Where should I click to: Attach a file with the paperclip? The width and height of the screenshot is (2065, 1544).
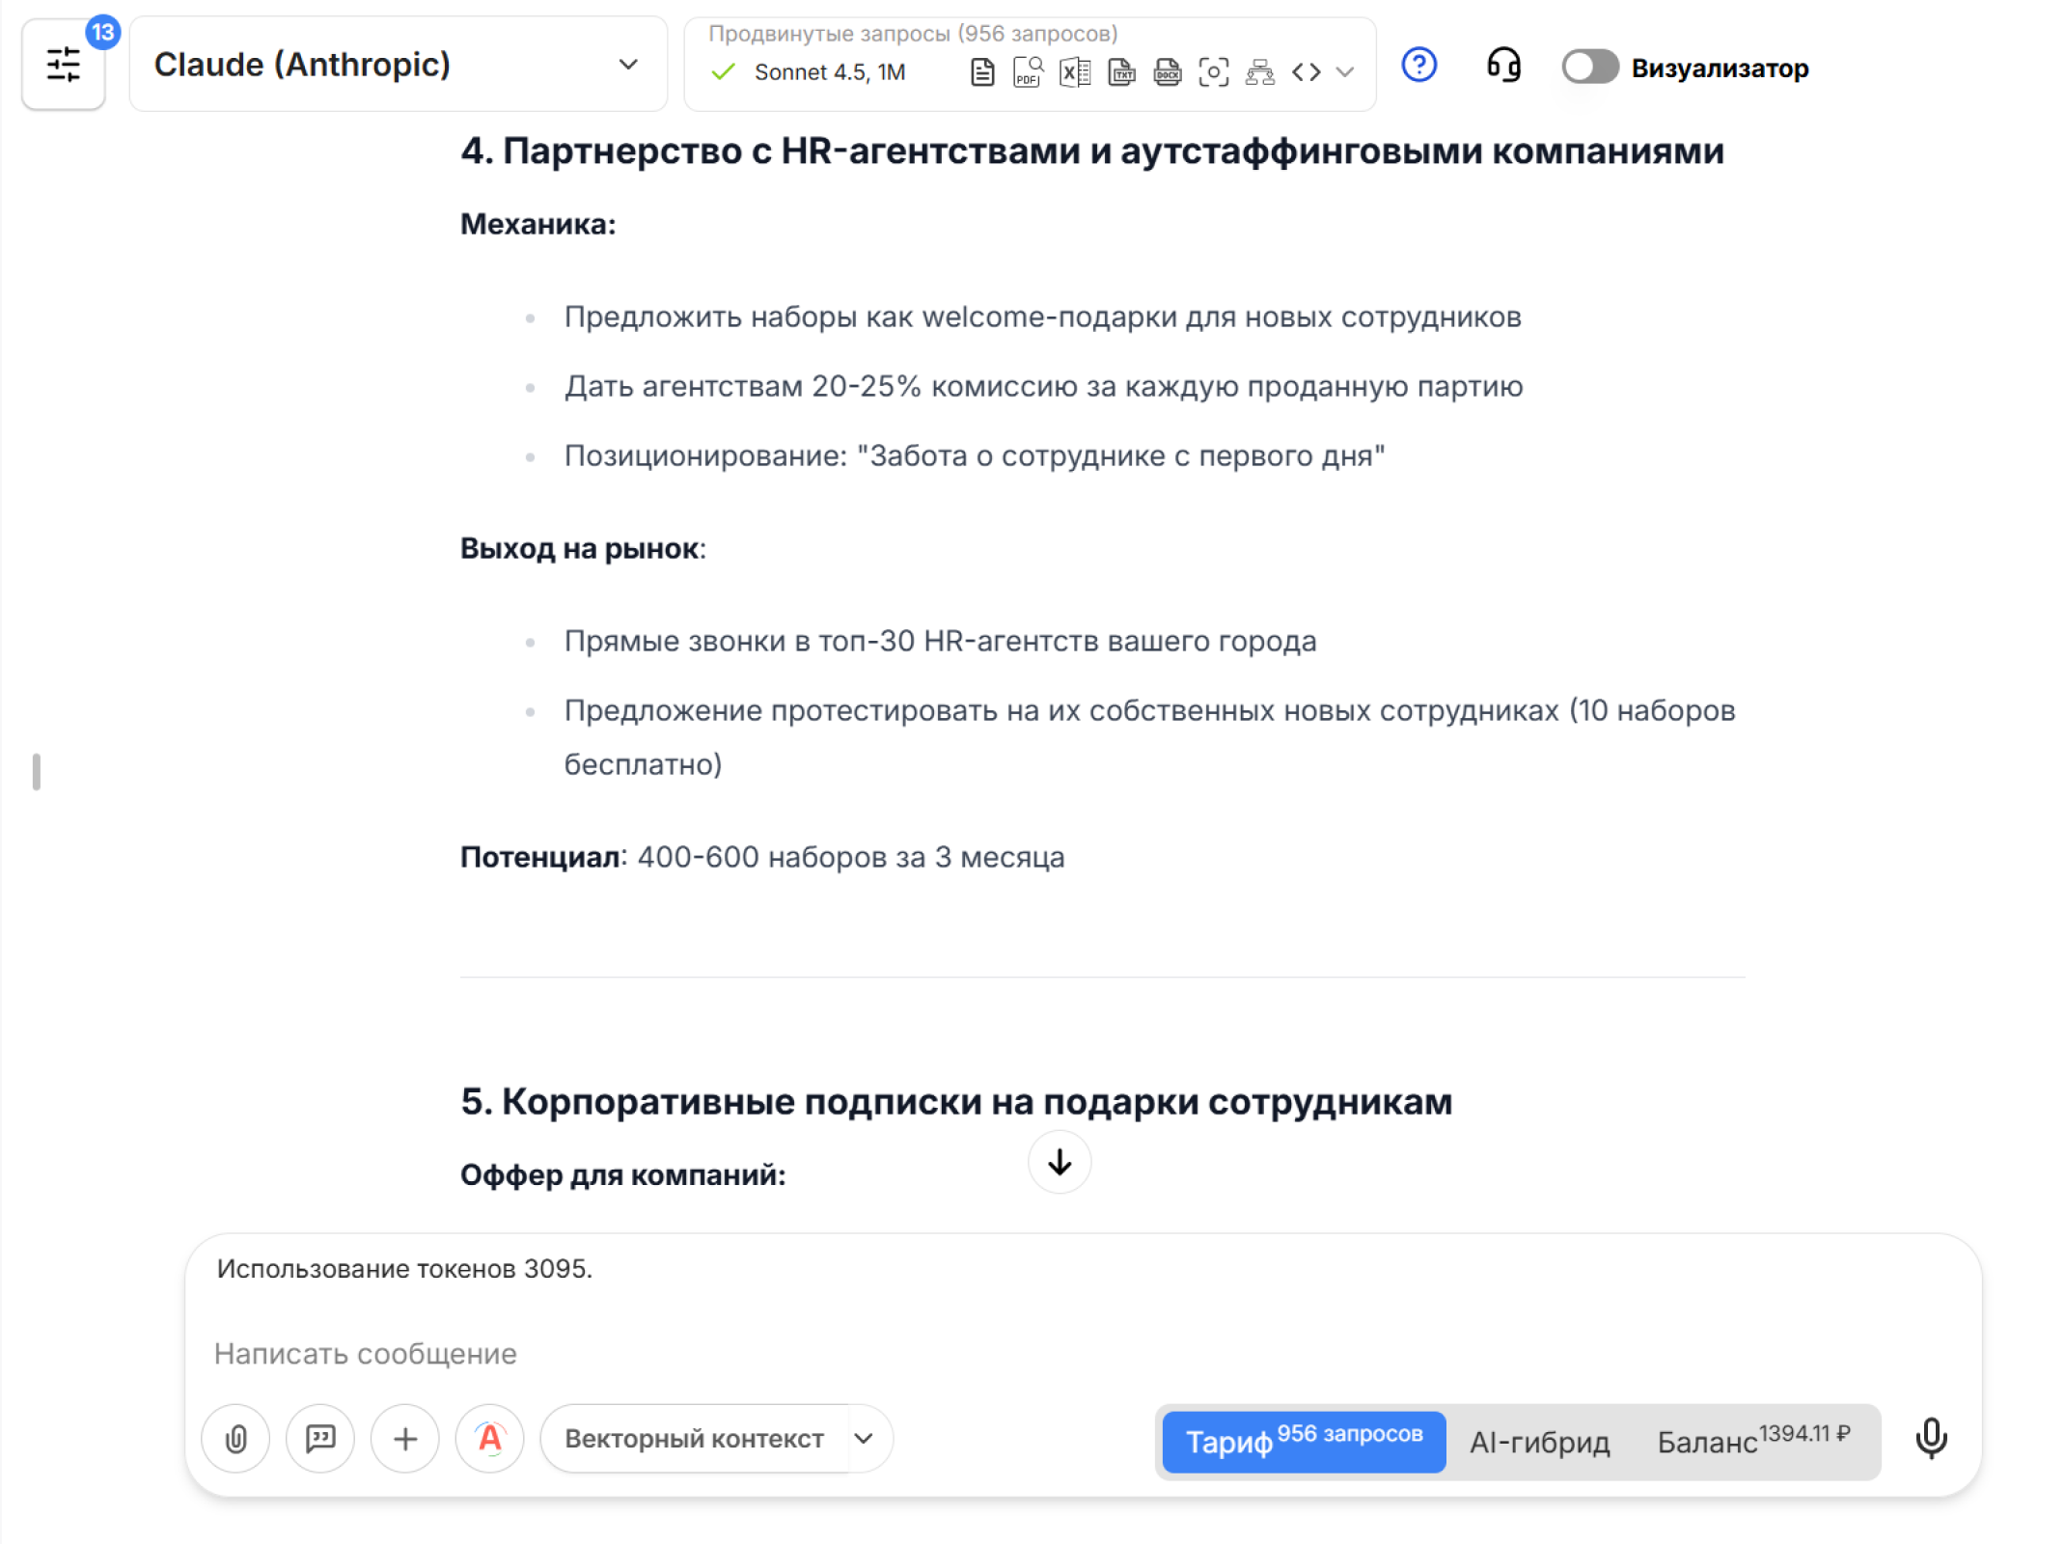(235, 1438)
